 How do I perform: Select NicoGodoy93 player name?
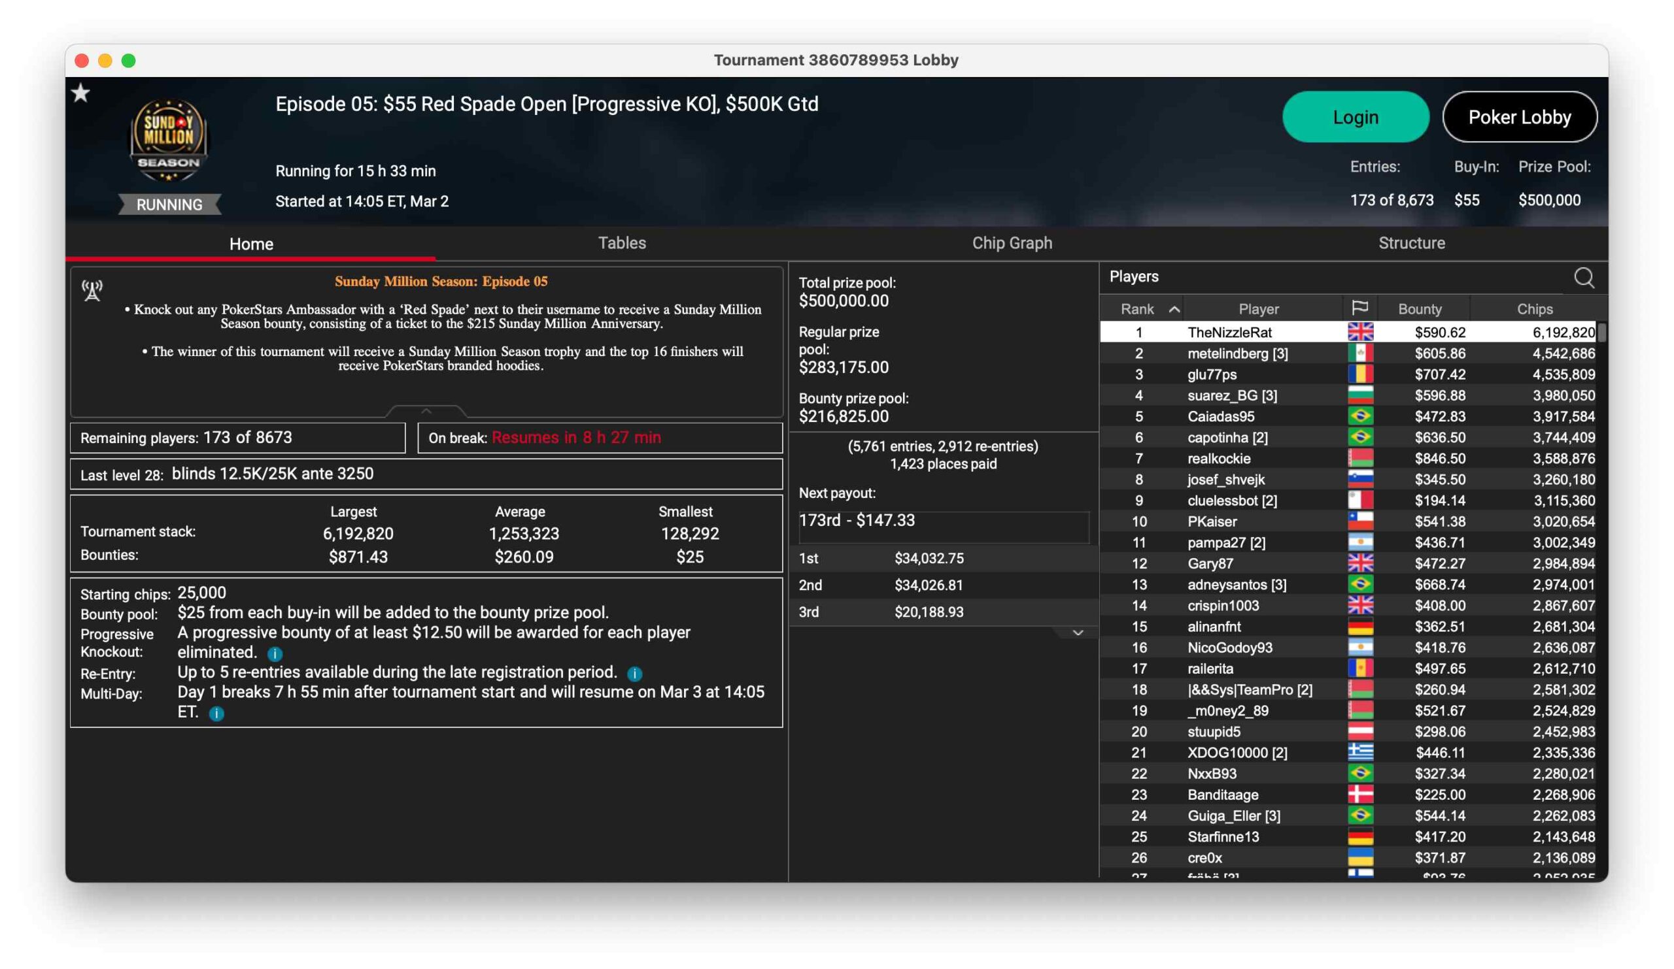coord(1229,648)
